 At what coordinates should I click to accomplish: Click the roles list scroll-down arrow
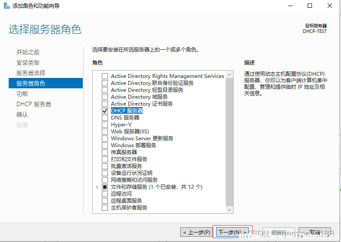click(230, 210)
